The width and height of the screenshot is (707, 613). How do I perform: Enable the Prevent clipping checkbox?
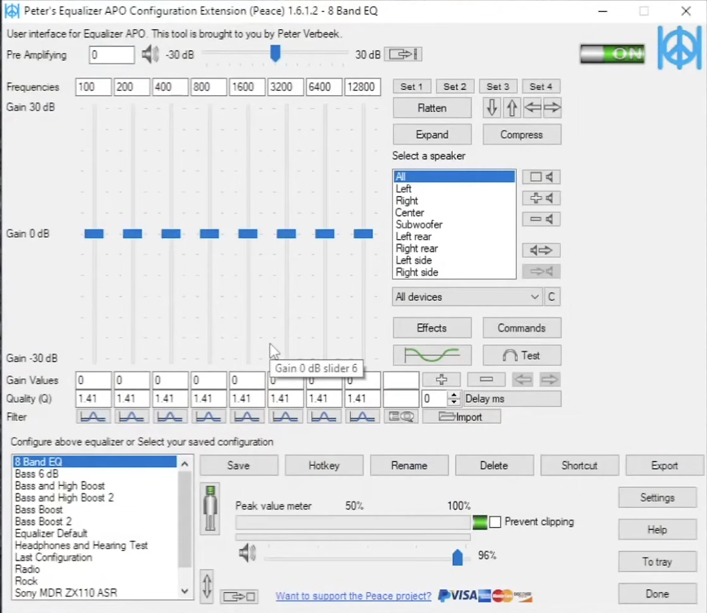point(495,522)
